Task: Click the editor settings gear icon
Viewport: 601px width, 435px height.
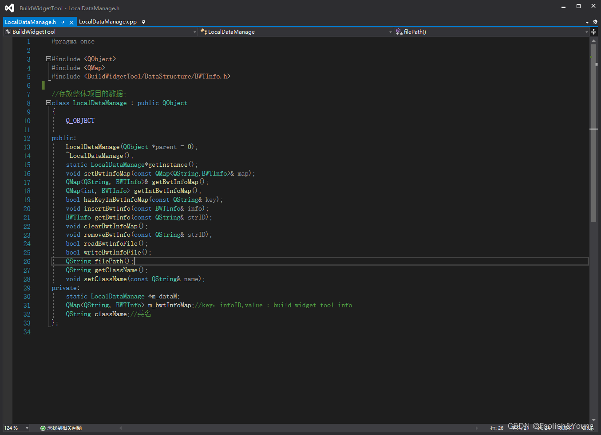Action: point(594,22)
